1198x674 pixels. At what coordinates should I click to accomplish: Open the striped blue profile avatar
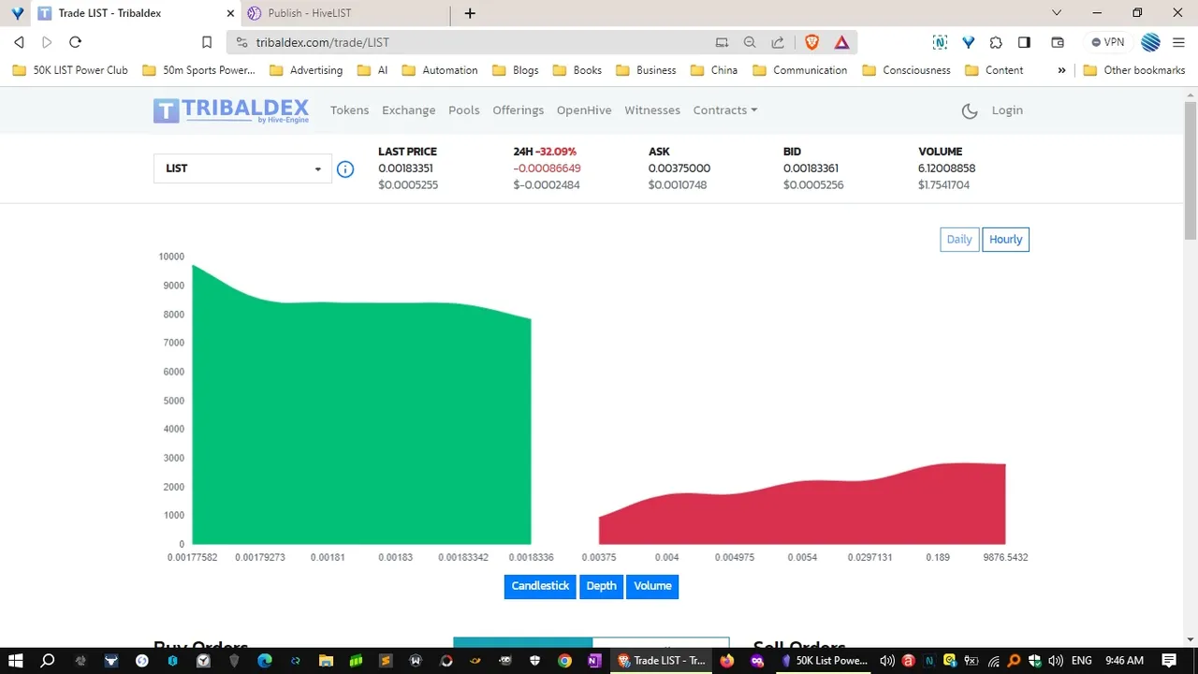[x=1151, y=42]
